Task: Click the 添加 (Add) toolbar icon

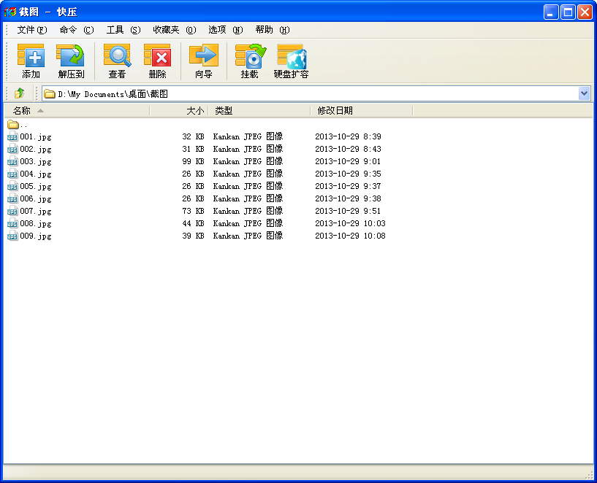Action: 31,57
